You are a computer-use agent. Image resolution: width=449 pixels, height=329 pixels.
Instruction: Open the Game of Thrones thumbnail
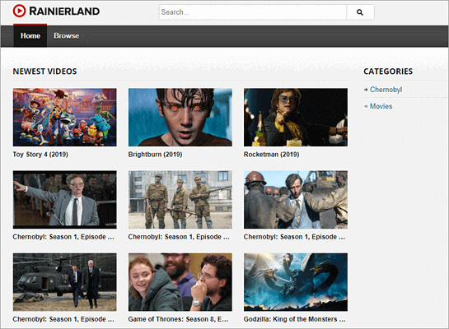pos(180,282)
